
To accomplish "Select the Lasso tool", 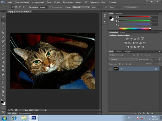I will pyautogui.click(x=3, y=25).
